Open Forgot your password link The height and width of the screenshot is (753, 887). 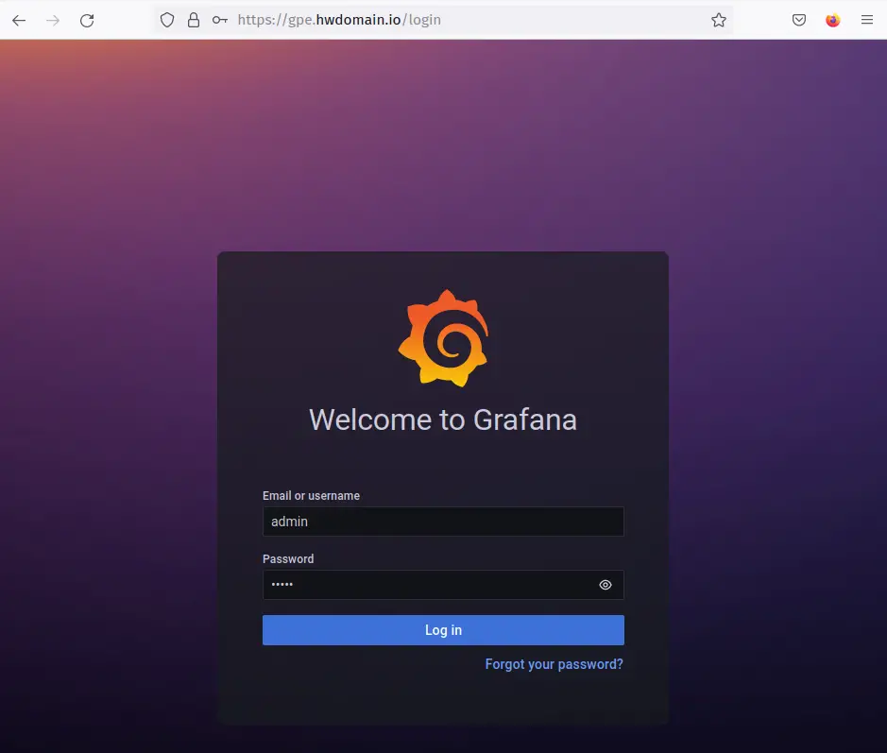554,664
